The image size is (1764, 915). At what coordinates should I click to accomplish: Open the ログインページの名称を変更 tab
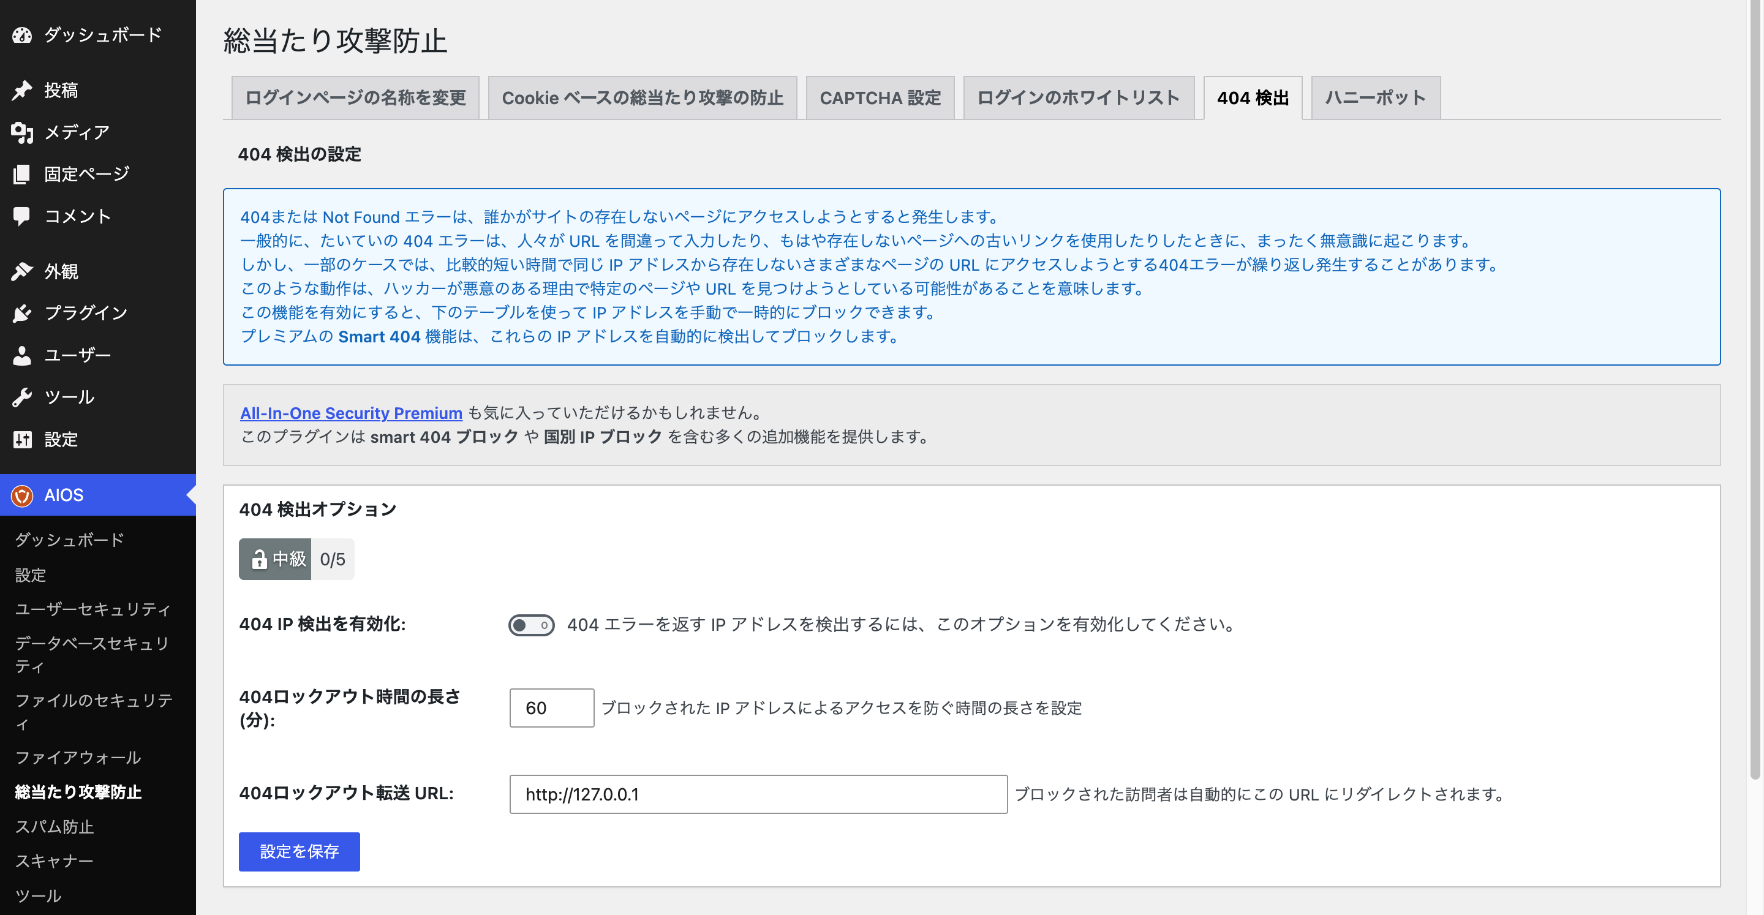click(355, 98)
